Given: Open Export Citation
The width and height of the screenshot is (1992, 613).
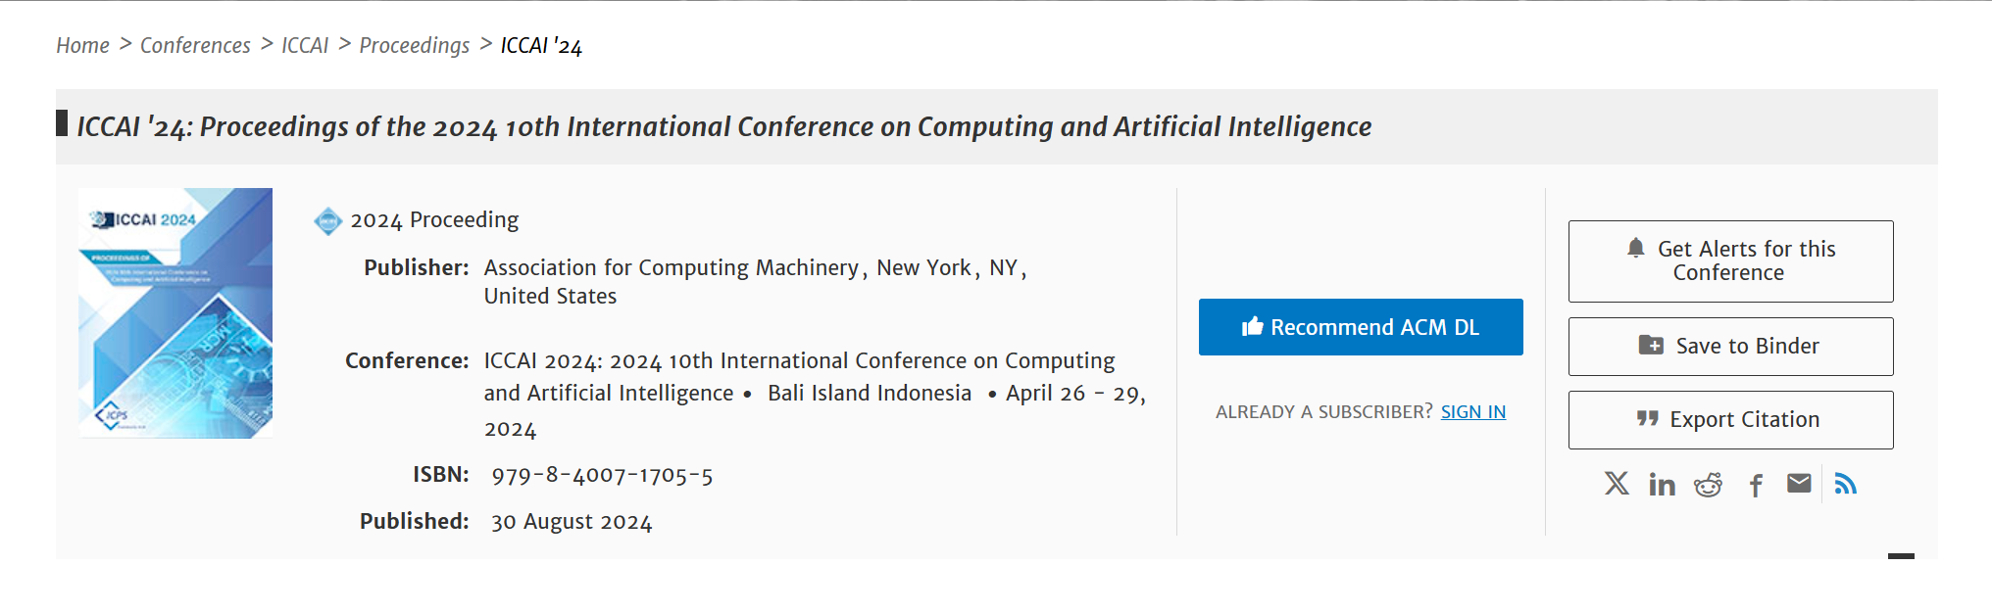Looking at the screenshot, I should pyautogui.click(x=1730, y=420).
